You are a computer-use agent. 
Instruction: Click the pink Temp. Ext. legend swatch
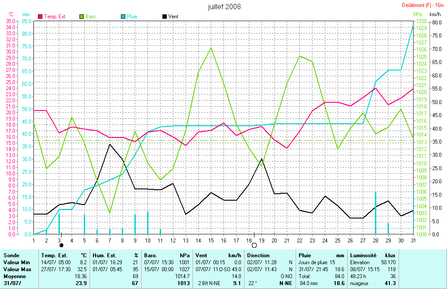(41, 17)
